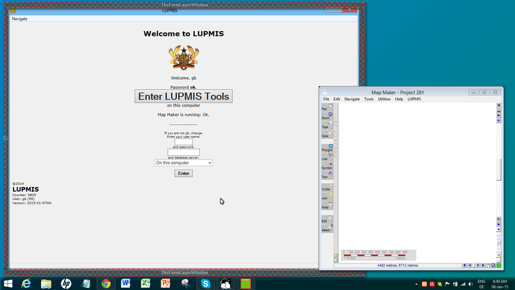This screenshot has width=515, height=290.
Task: Select the Join tool
Action: pos(327,196)
